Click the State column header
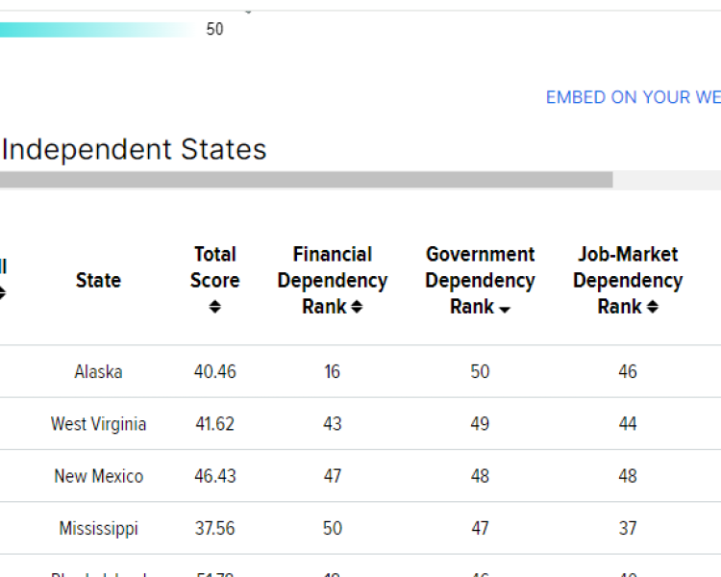 pyautogui.click(x=98, y=281)
